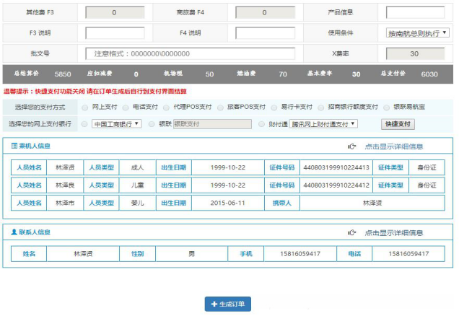Focus the X费率 field

click(x=416, y=54)
